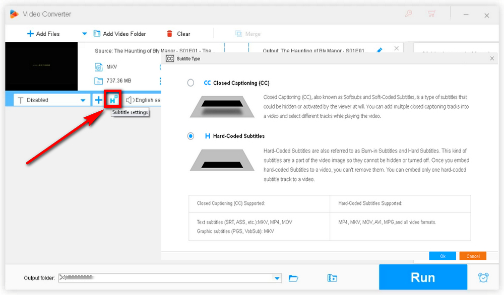Click the alarm clock scheduler icon
The width and height of the screenshot is (504, 295).
[x=483, y=277]
